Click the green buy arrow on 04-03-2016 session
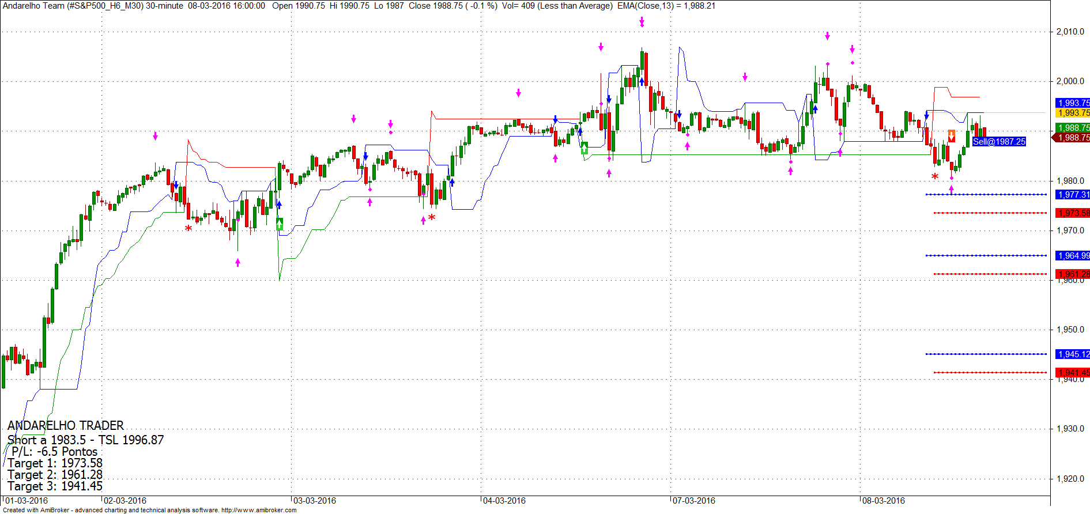 click(x=584, y=148)
